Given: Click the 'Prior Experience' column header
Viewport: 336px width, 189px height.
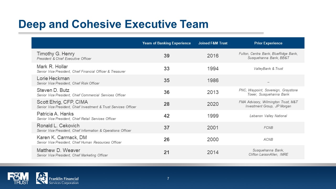Looking at the screenshot, I should tap(268, 43).
